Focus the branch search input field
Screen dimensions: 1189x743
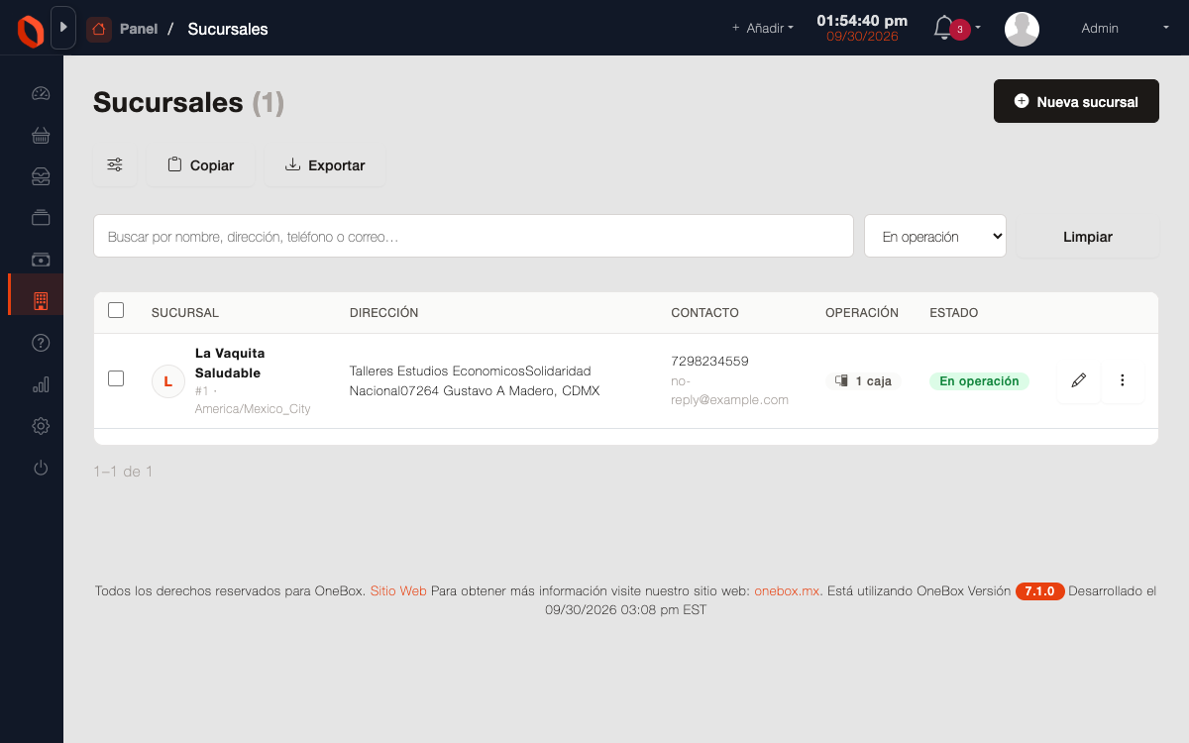(474, 237)
